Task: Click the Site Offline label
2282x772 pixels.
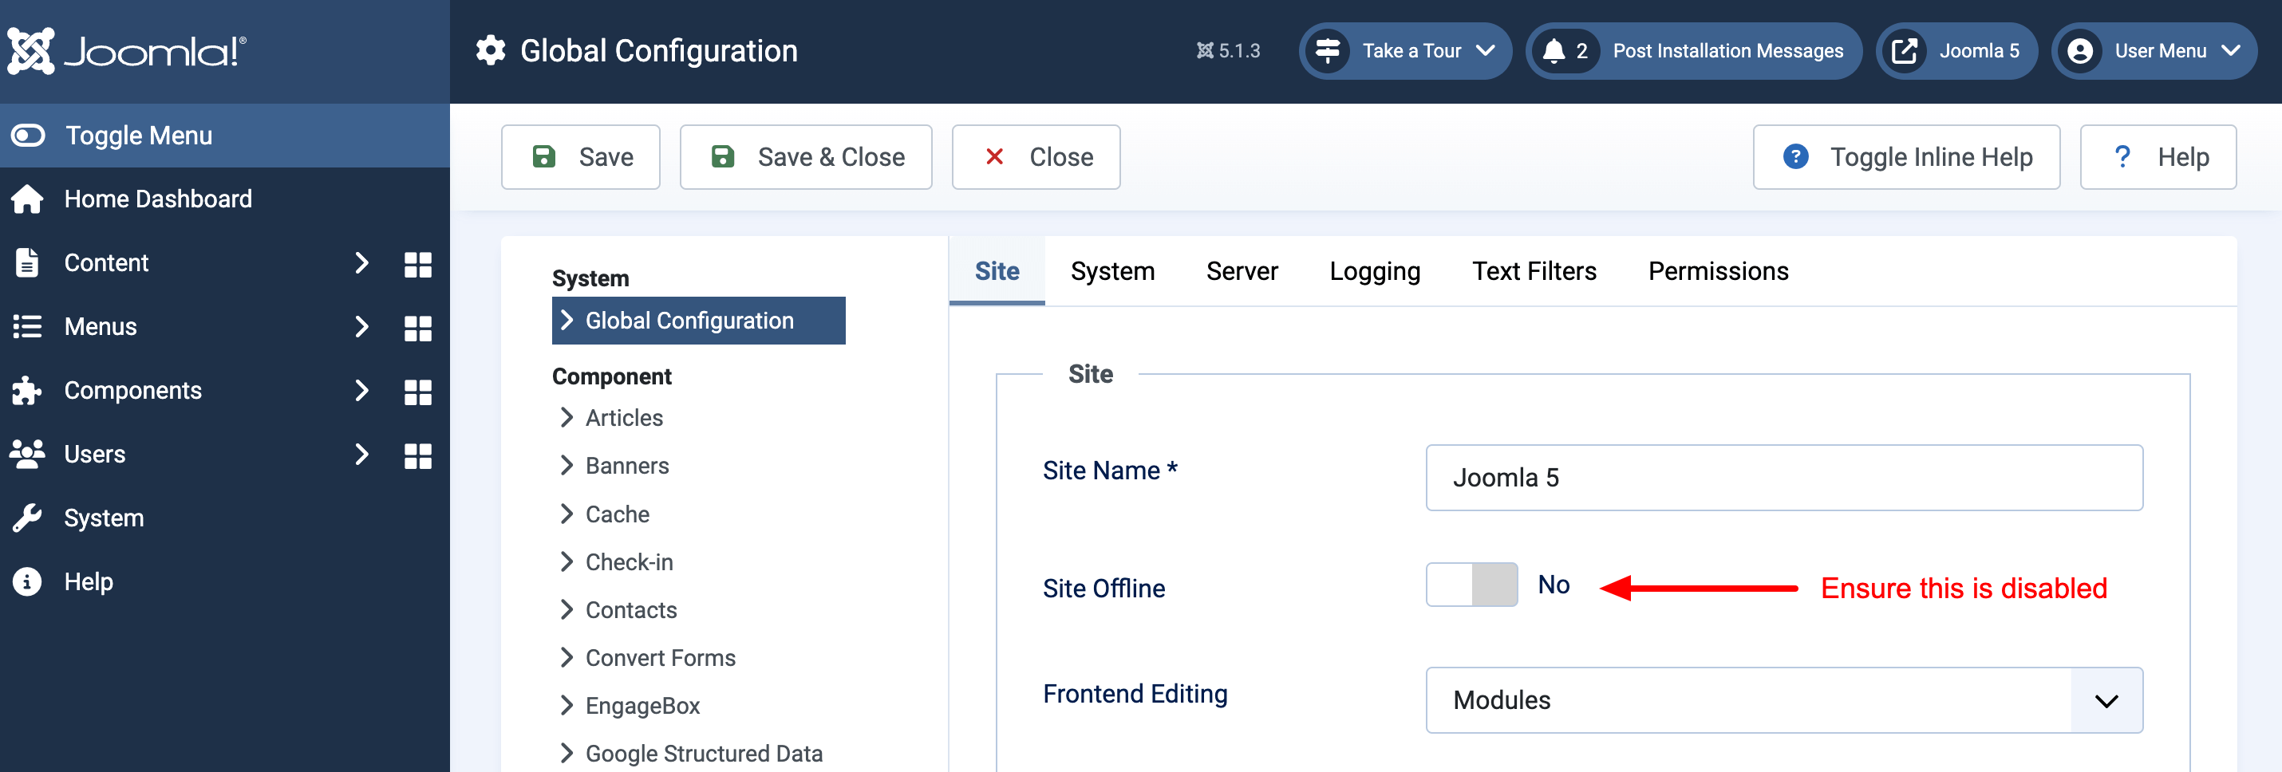Action: pos(1103,589)
